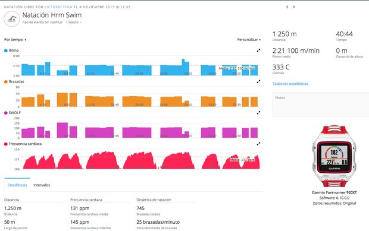
Task: Click the 745 total strokes value
Action: click(x=140, y=208)
